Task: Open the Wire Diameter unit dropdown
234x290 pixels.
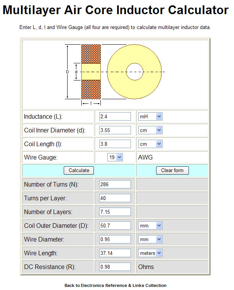Action: pyautogui.click(x=150, y=239)
